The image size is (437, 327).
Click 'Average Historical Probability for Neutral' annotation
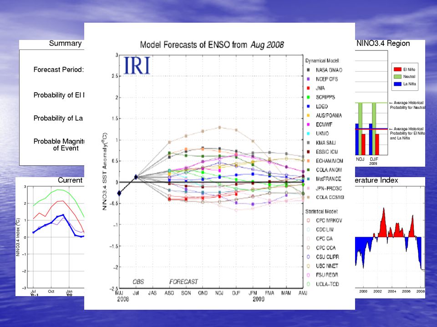(x=407, y=105)
